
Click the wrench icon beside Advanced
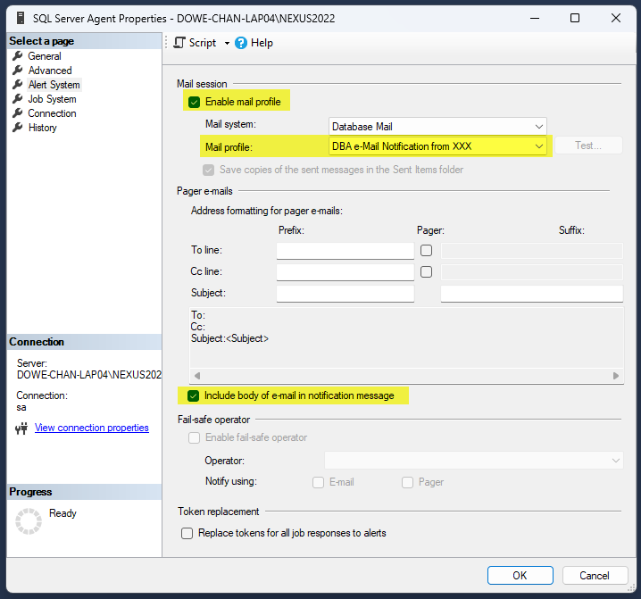(x=17, y=71)
